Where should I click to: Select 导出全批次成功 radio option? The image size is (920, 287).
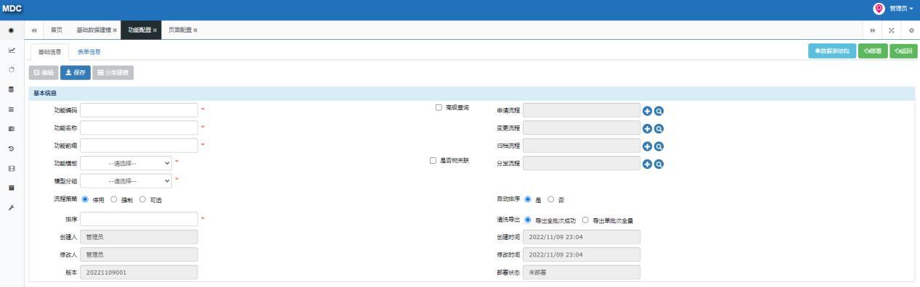(x=528, y=220)
